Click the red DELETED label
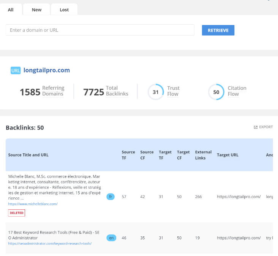 [16, 213]
